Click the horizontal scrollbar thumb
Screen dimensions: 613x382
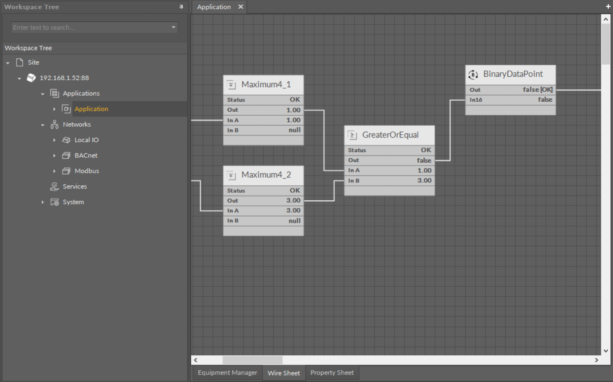pos(252,360)
